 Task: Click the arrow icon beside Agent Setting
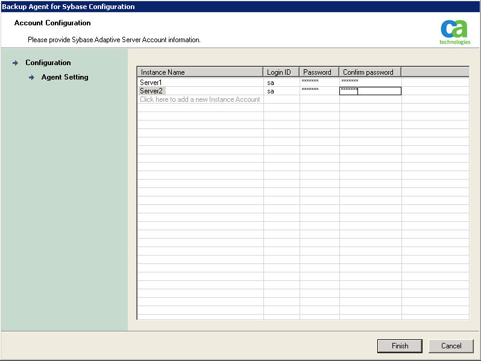point(31,77)
